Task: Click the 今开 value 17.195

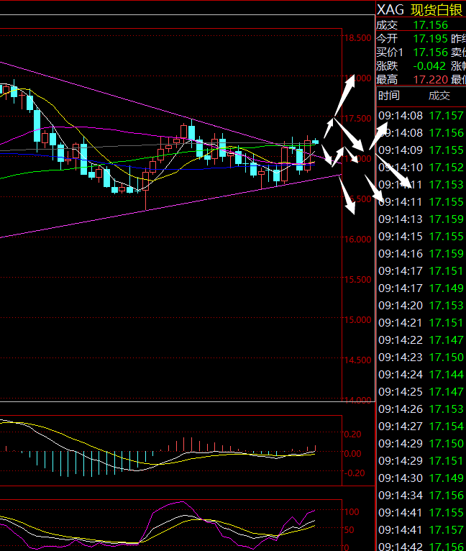Action: tap(431, 39)
